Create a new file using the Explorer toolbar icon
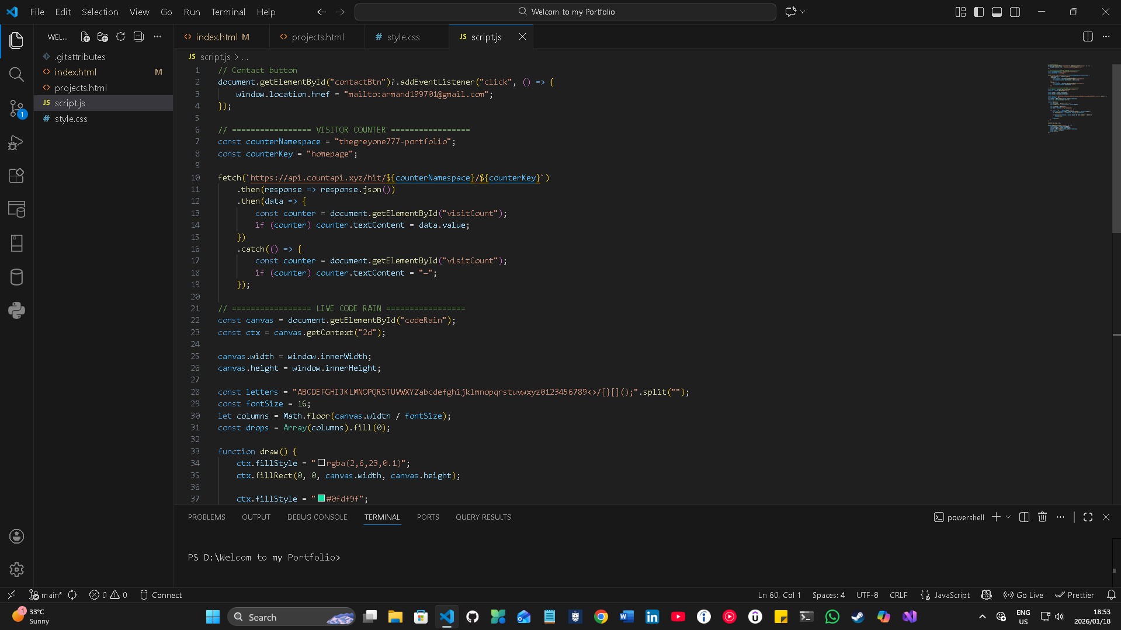 [85, 36]
